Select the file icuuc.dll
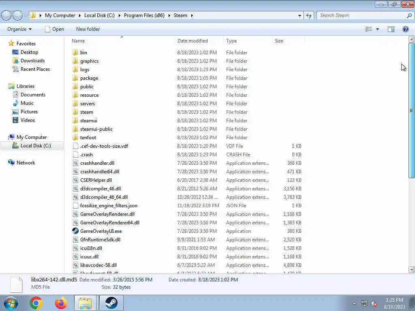 (x=90, y=256)
